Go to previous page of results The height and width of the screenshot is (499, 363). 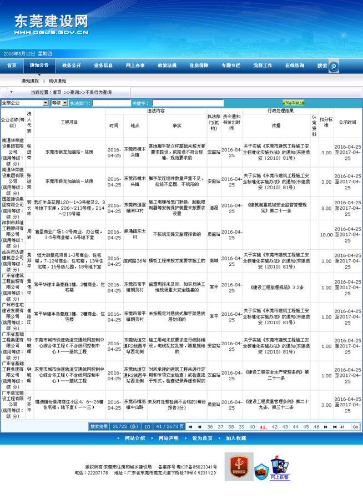click(199, 427)
